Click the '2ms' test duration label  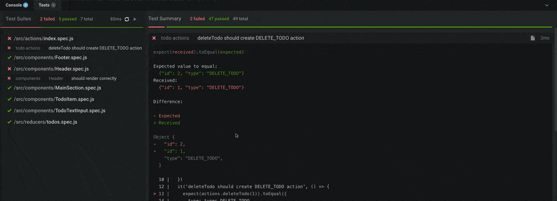pyautogui.click(x=545, y=38)
